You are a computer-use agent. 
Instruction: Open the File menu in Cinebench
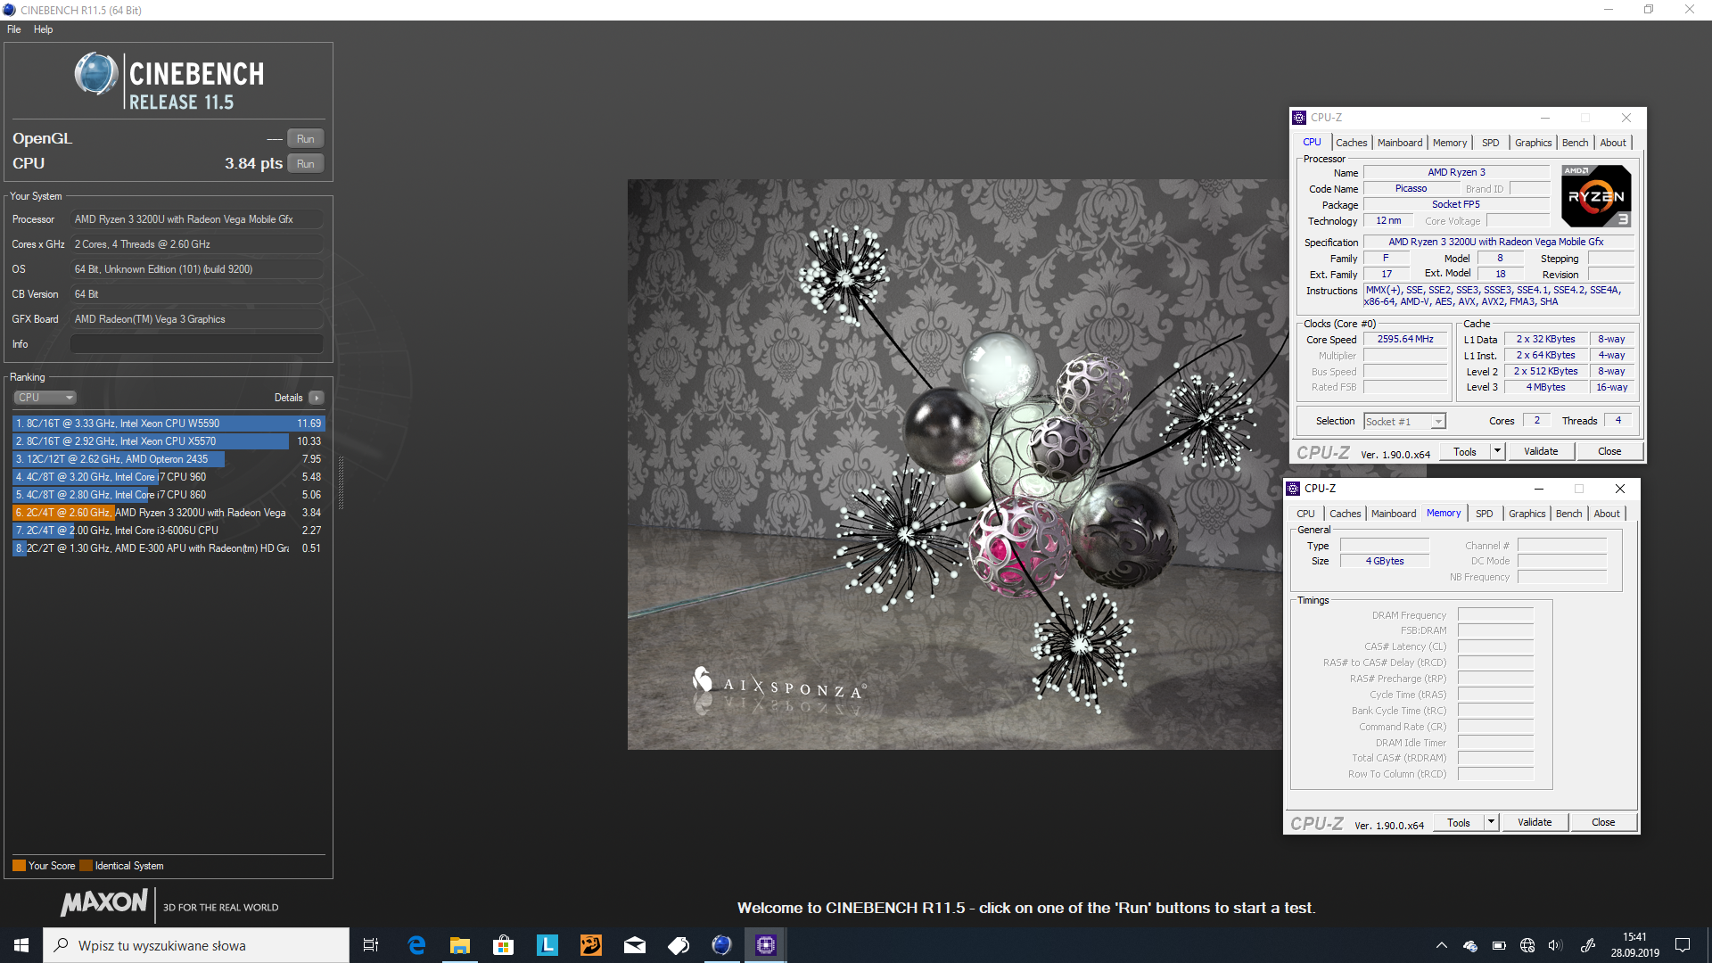tap(14, 29)
